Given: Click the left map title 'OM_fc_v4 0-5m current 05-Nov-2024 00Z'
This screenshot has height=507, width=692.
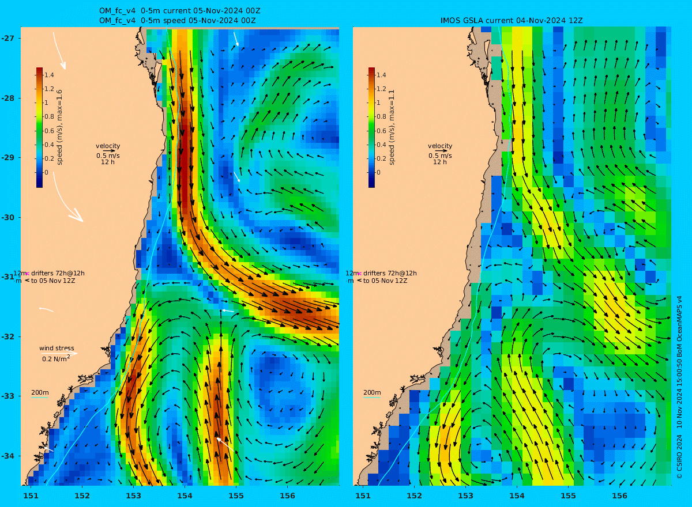Looking at the screenshot, I should [179, 12].
